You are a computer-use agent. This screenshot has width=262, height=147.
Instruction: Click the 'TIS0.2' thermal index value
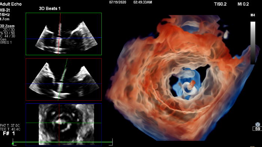(220, 4)
